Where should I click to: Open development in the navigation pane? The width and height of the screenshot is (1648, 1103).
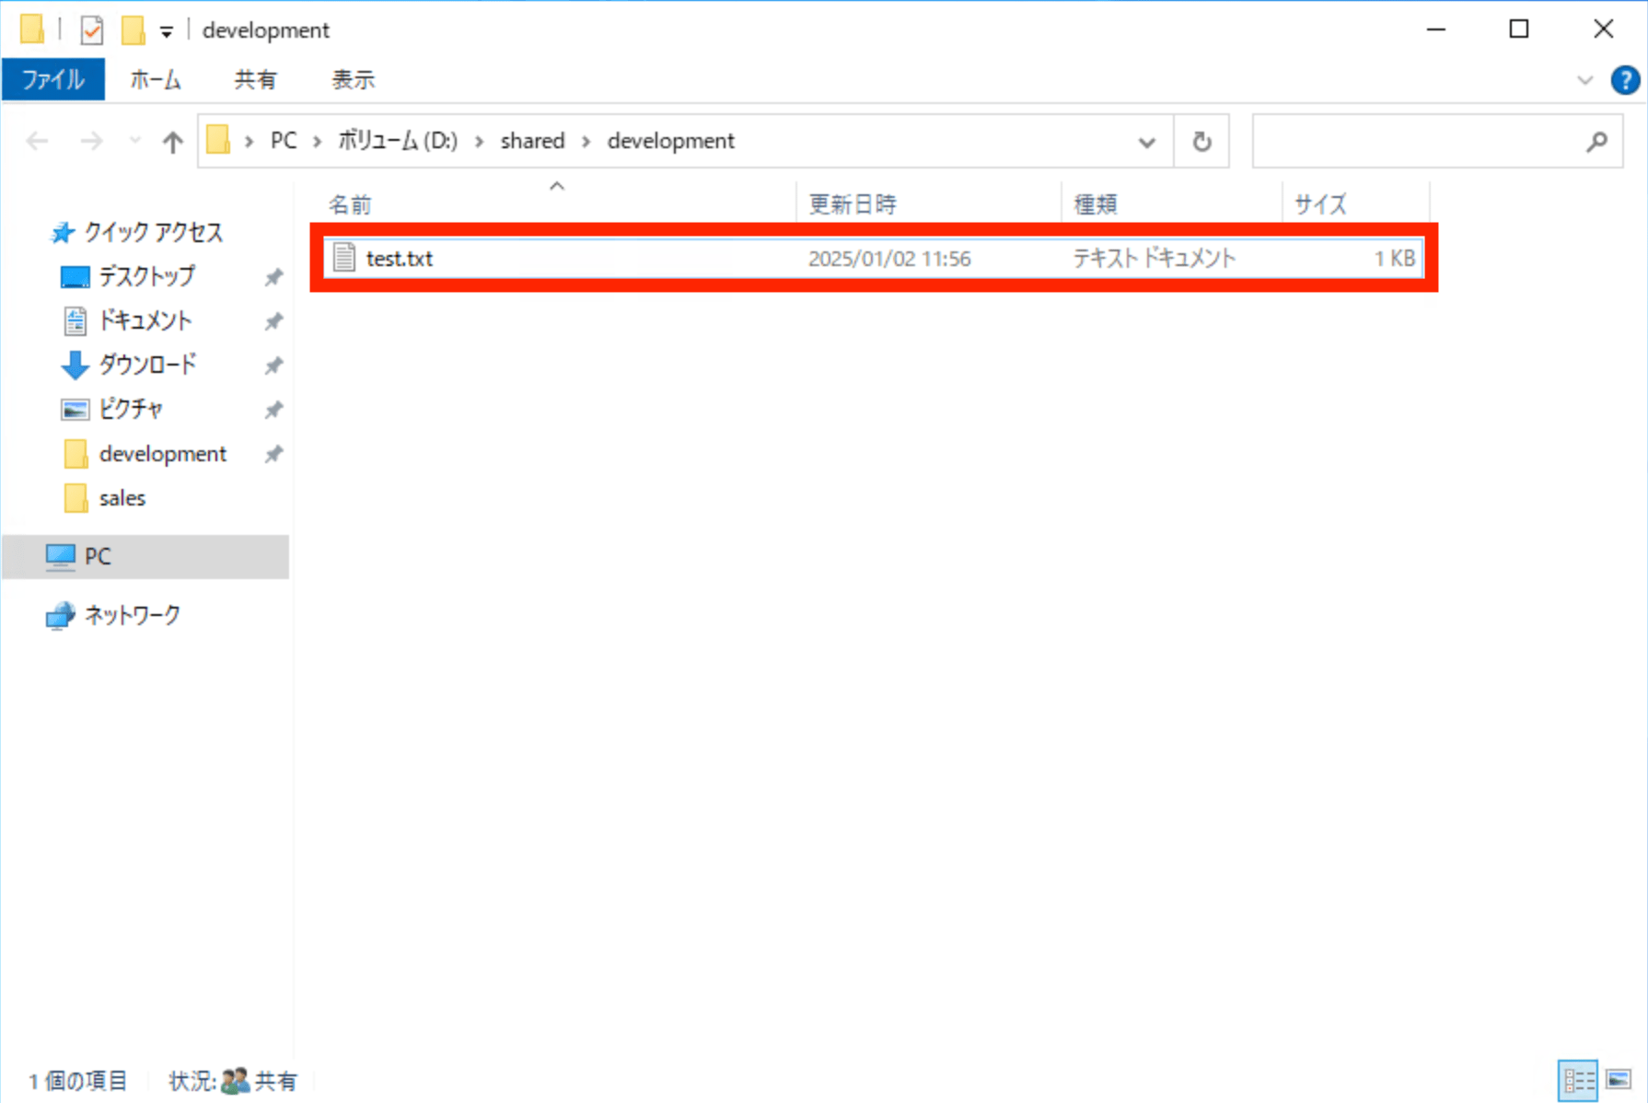[x=162, y=454]
